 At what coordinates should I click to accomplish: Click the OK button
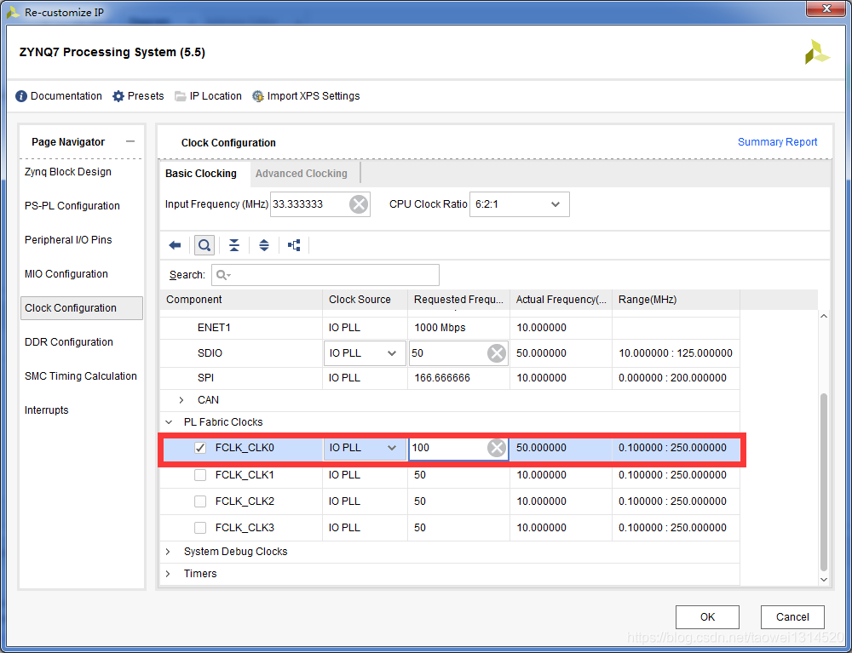707,617
